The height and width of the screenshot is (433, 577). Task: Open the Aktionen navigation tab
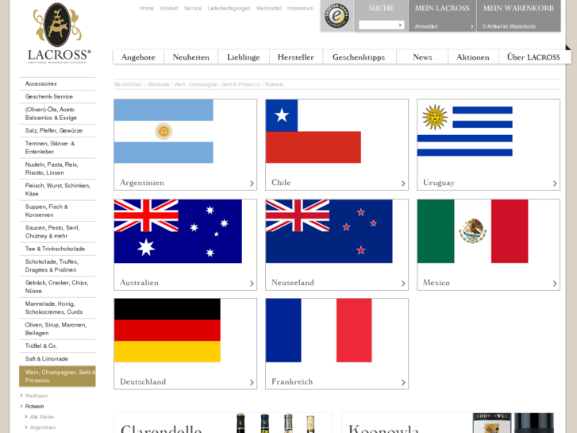(473, 57)
